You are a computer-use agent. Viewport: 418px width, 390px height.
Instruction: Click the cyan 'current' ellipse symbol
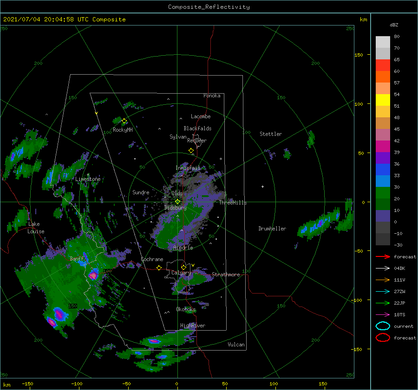[383, 326]
